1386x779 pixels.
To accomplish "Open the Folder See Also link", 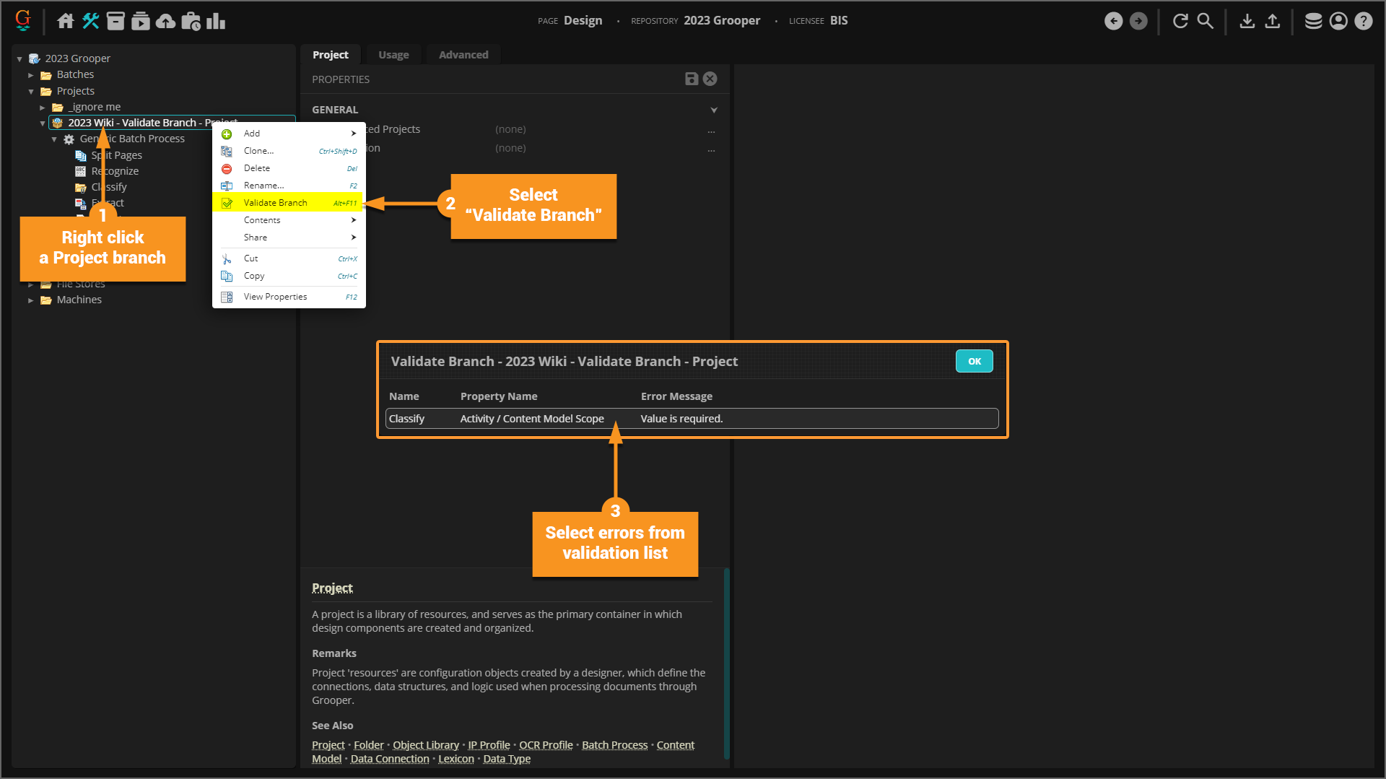I will click(369, 745).
